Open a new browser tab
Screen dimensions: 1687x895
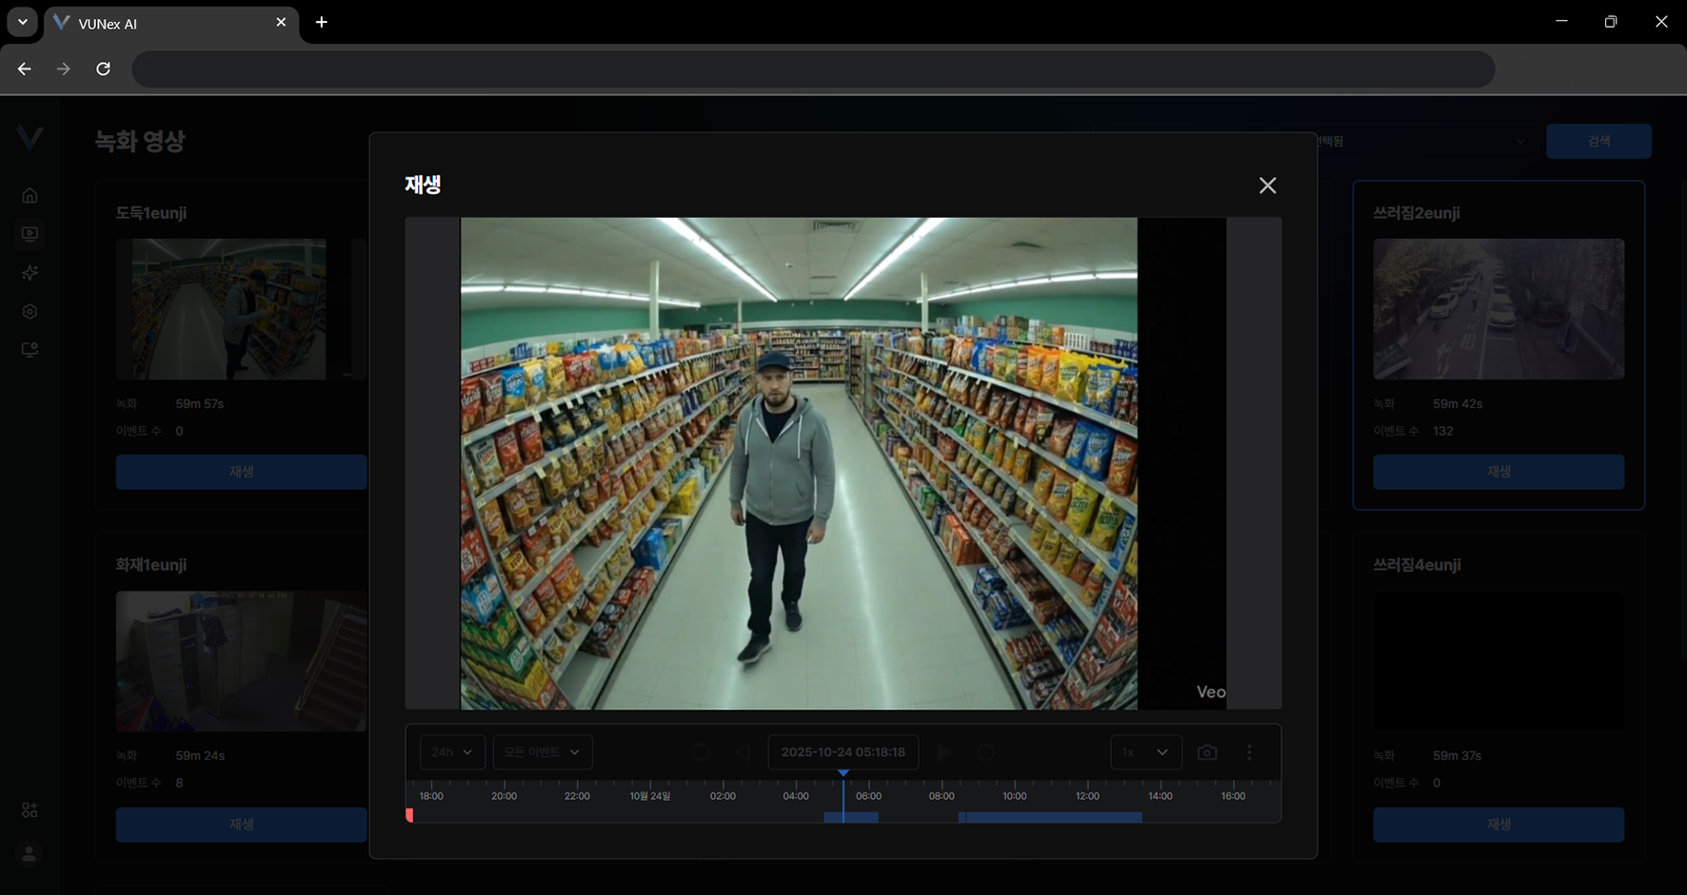pos(322,22)
